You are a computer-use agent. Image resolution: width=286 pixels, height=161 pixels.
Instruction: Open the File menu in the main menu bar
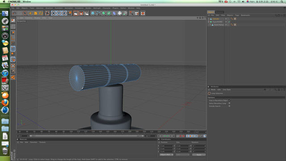(13, 8)
